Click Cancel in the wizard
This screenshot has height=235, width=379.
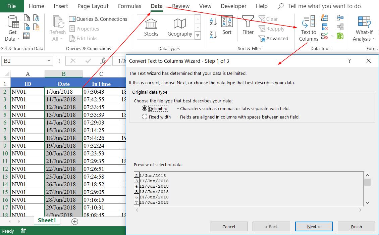(228, 227)
